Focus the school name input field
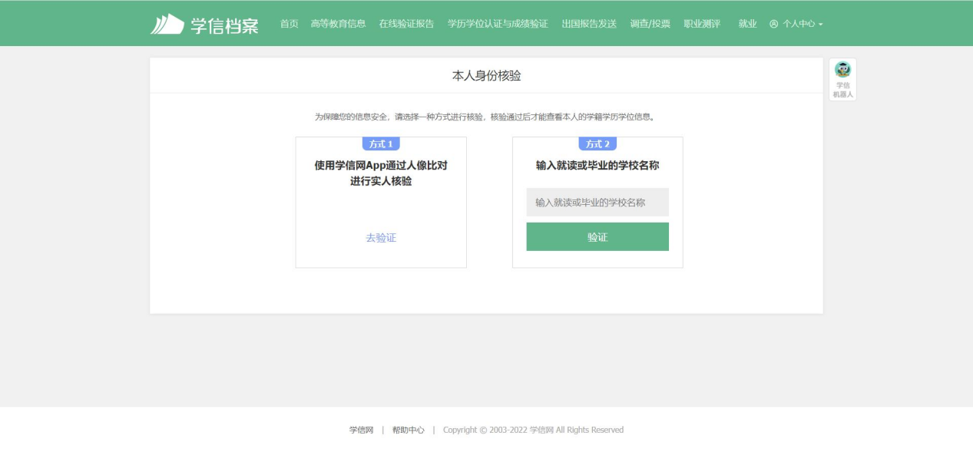 click(x=597, y=203)
